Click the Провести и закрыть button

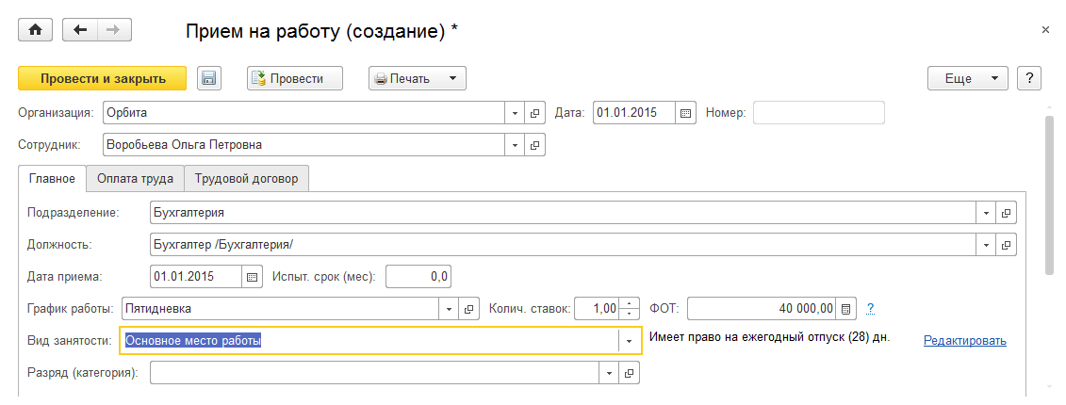[103, 79]
